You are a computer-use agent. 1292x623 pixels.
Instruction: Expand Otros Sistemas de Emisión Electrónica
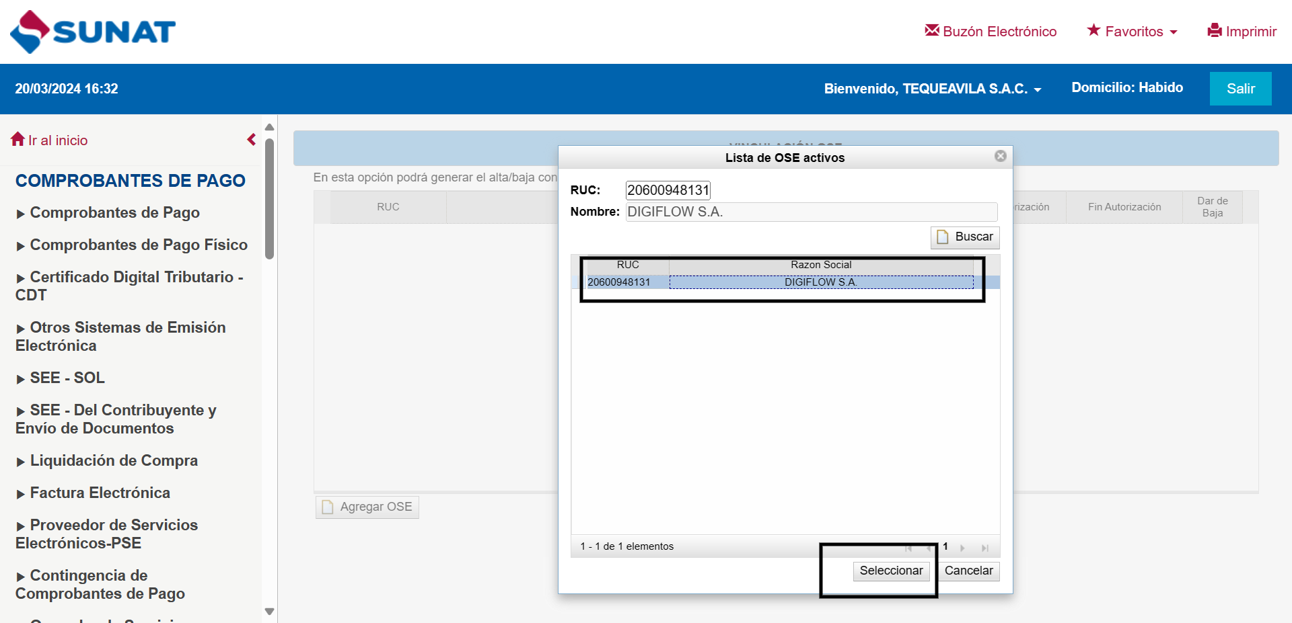coord(120,336)
